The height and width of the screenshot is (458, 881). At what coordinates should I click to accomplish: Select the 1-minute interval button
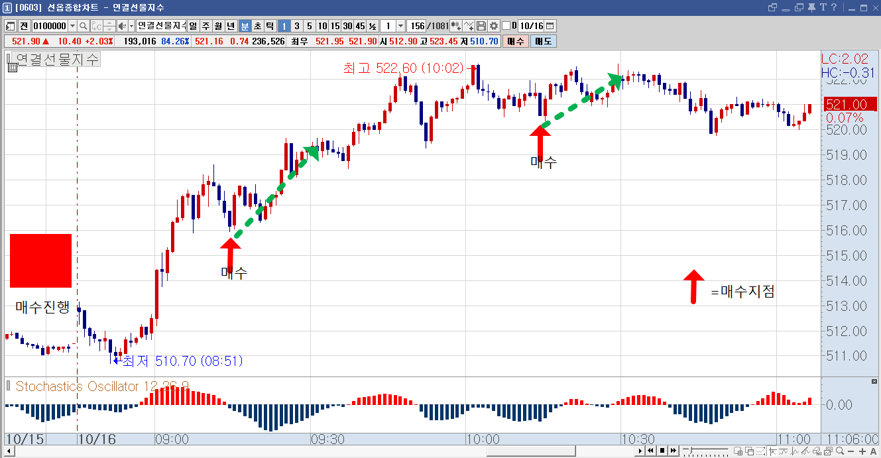coord(284,26)
